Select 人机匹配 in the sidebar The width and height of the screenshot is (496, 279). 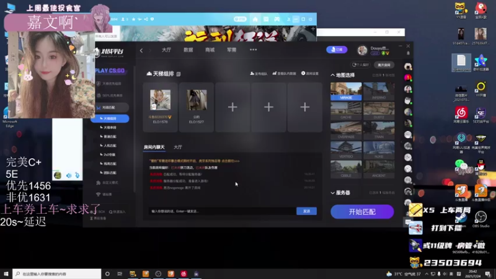point(108,146)
